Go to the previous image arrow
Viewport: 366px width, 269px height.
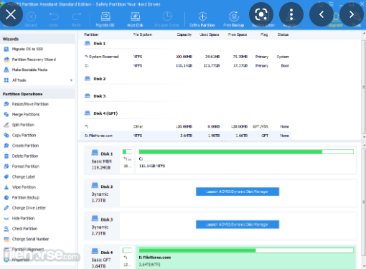click(x=322, y=14)
